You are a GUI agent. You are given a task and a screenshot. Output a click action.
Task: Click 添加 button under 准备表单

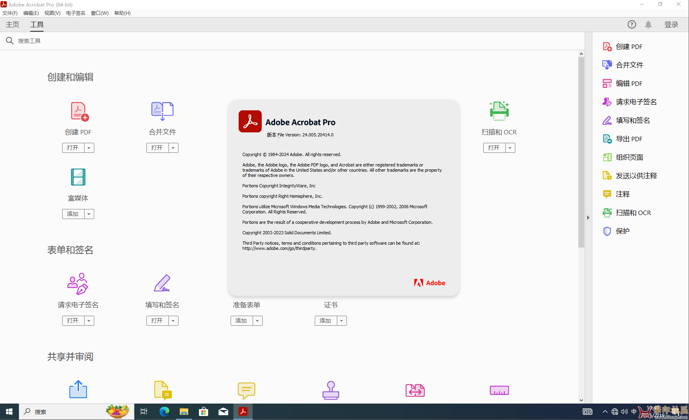242,321
